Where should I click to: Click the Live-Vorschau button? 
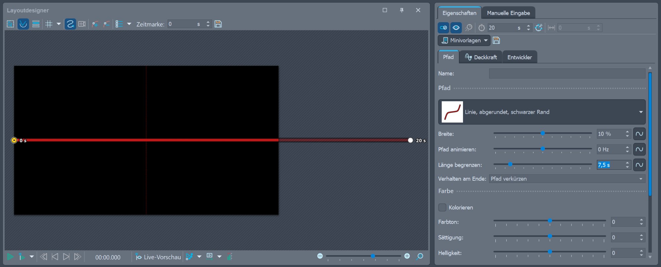[x=158, y=257]
